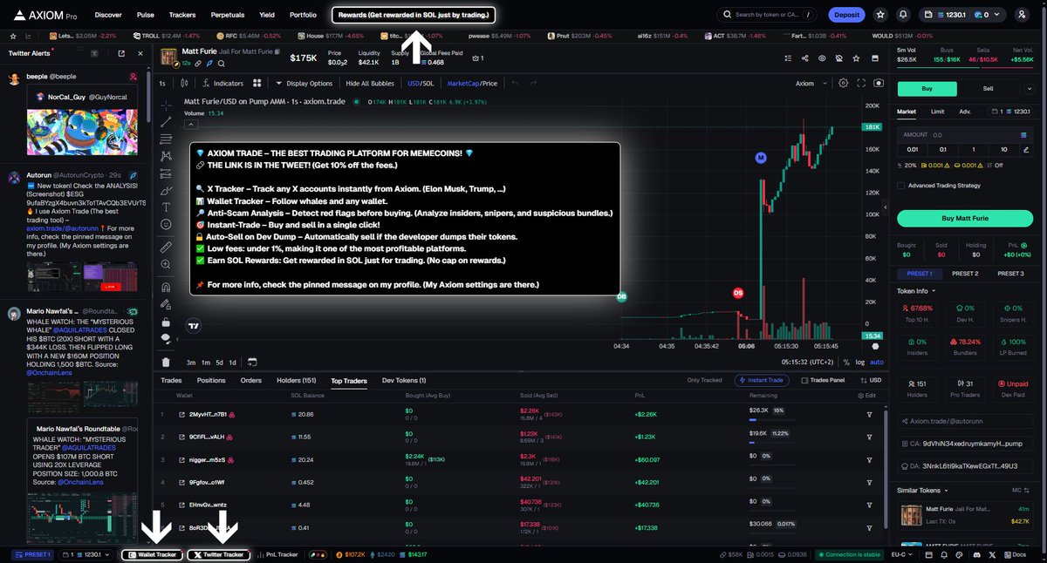Copy contract address next to Matt Furie name

(278, 52)
